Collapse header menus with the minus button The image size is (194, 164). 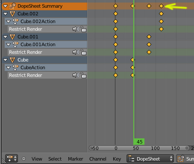(x=24, y=158)
